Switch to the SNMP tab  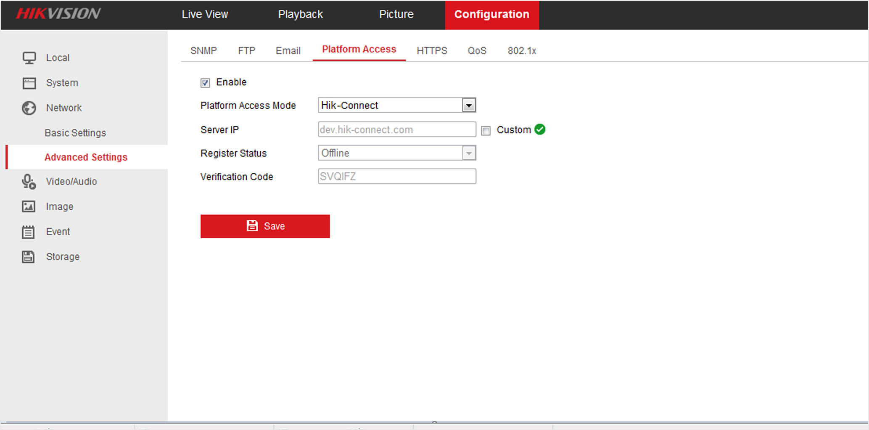click(203, 50)
